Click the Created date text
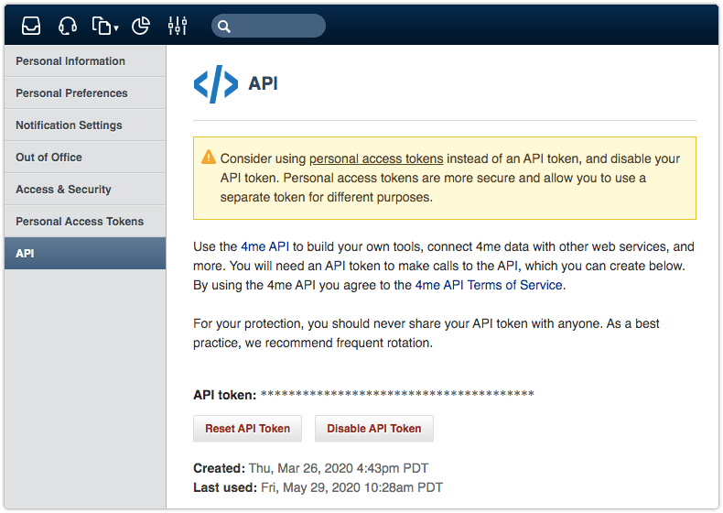The image size is (723, 513). coord(339,468)
